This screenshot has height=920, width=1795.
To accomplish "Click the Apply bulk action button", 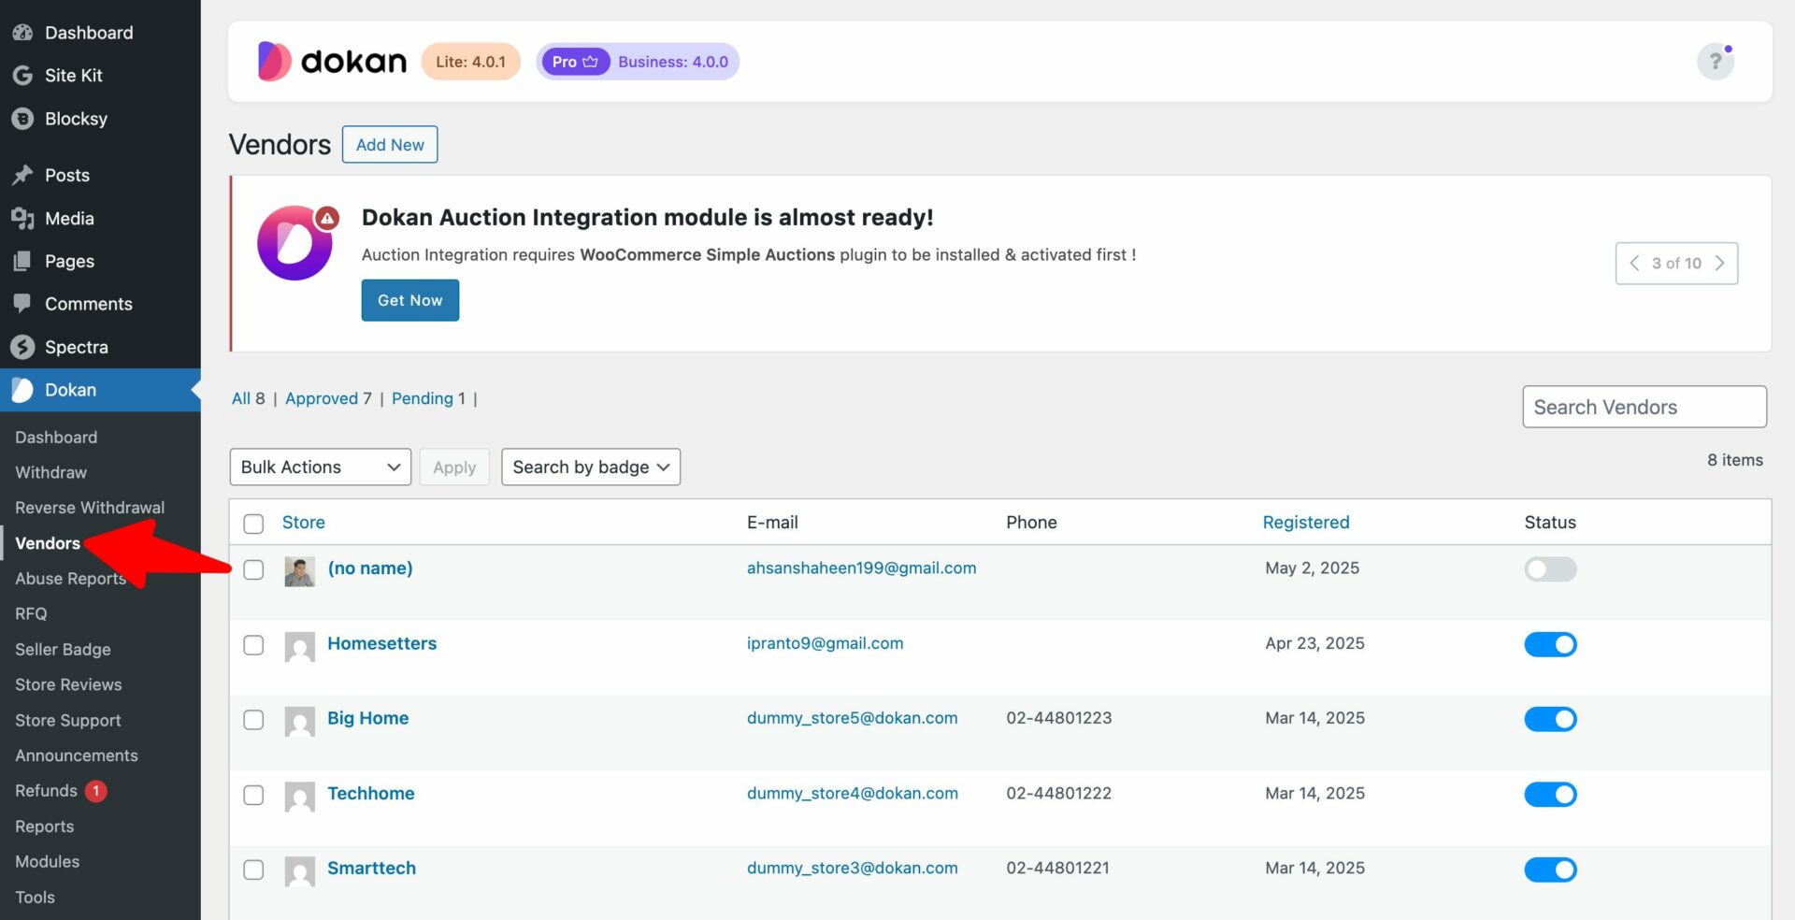I will [x=454, y=467].
